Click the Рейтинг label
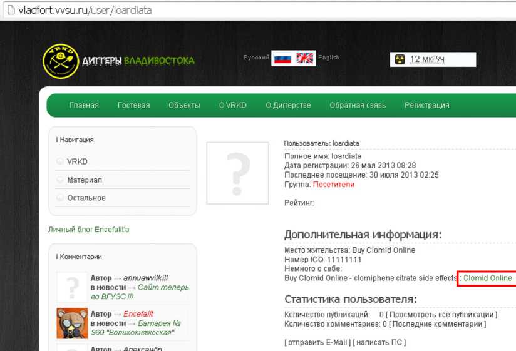The width and height of the screenshot is (516, 351). click(x=299, y=203)
